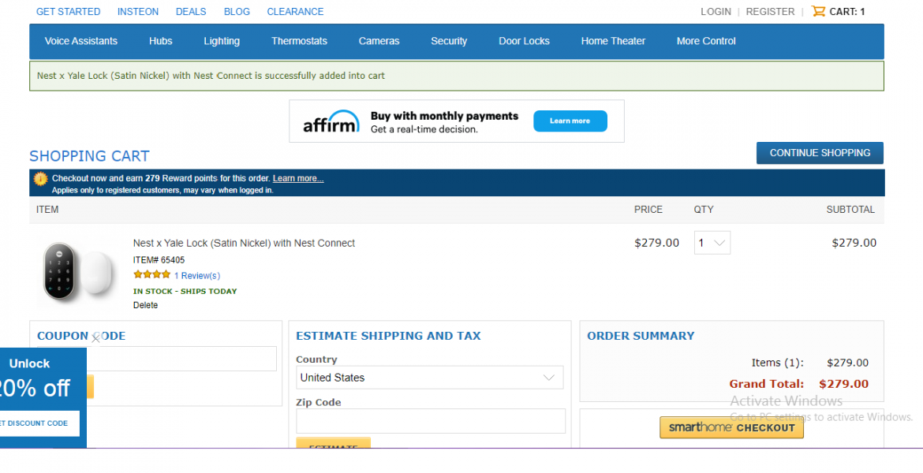Image resolution: width=923 pixels, height=473 pixels.
Task: Click the Affirm logo
Action: coord(331,121)
